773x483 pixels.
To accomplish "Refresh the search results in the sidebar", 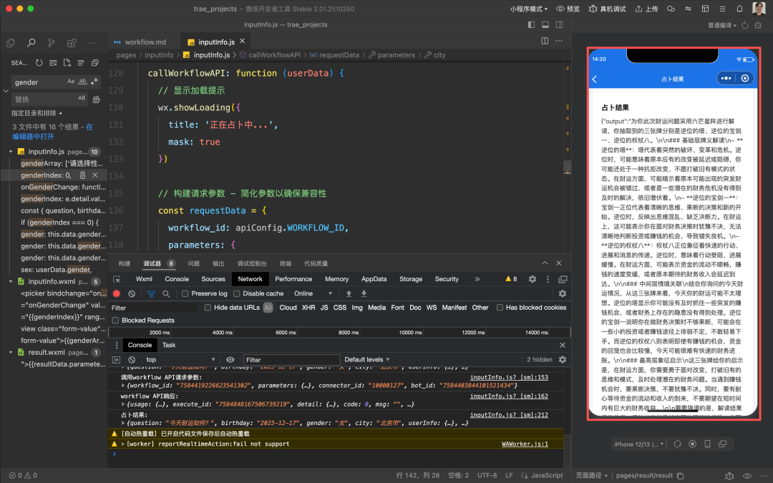I will coord(39,63).
